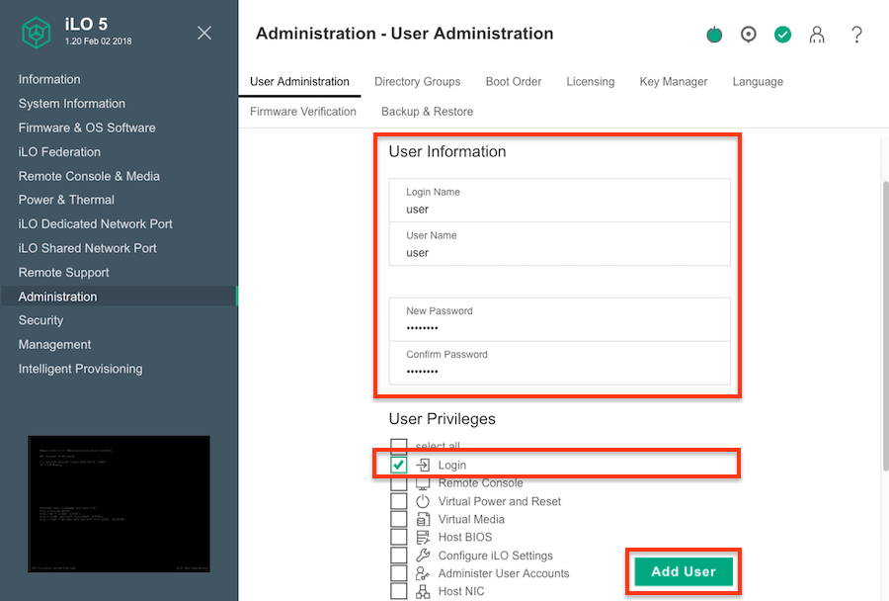Click the Remote Console monitor icon
The height and width of the screenshot is (601, 889).
(x=423, y=483)
